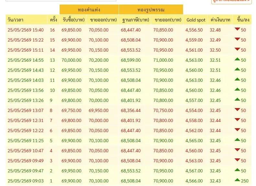256x186 pixels.
Task: Click green up arrow in 09:03 row
Action: (237, 180)
